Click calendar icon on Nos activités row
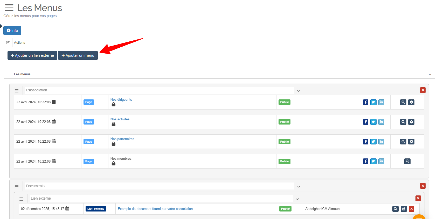 click(54, 122)
